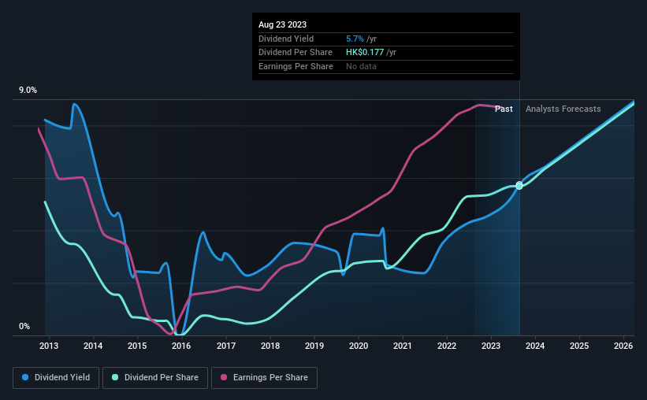
Task: Toggle the Dividend Yield legend series
Action: coord(56,378)
